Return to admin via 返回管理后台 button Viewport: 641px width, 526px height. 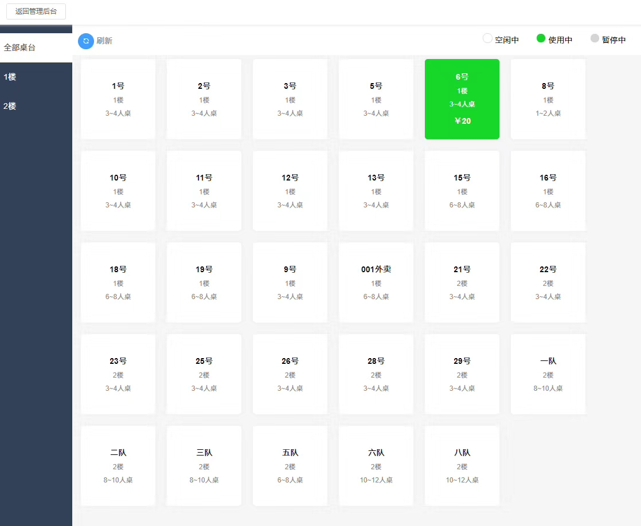click(x=36, y=11)
